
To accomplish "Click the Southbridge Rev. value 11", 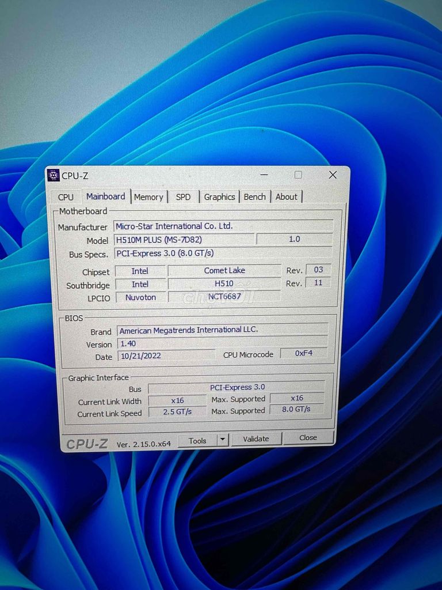I will point(318,282).
